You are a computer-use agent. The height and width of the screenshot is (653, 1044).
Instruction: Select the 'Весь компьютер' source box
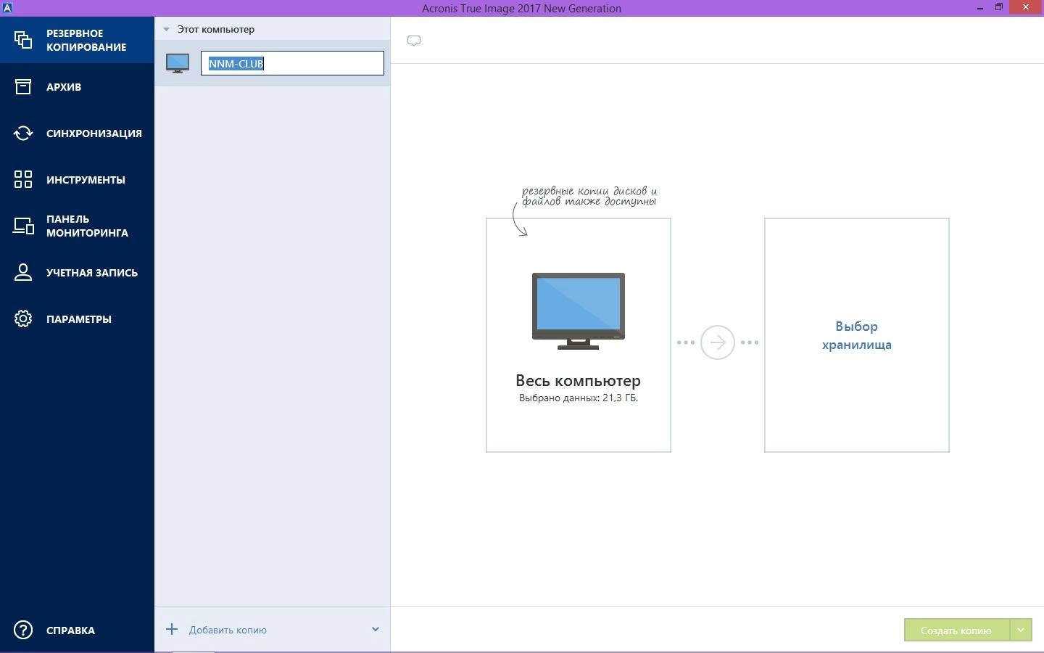(579, 335)
